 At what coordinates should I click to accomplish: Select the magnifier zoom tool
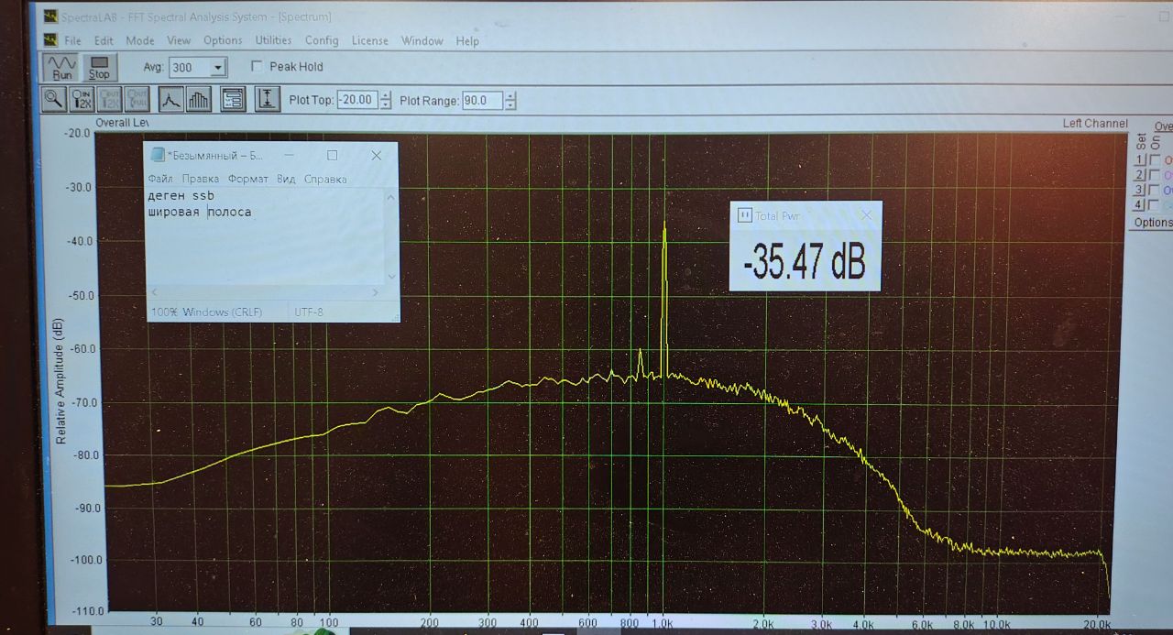(54, 99)
